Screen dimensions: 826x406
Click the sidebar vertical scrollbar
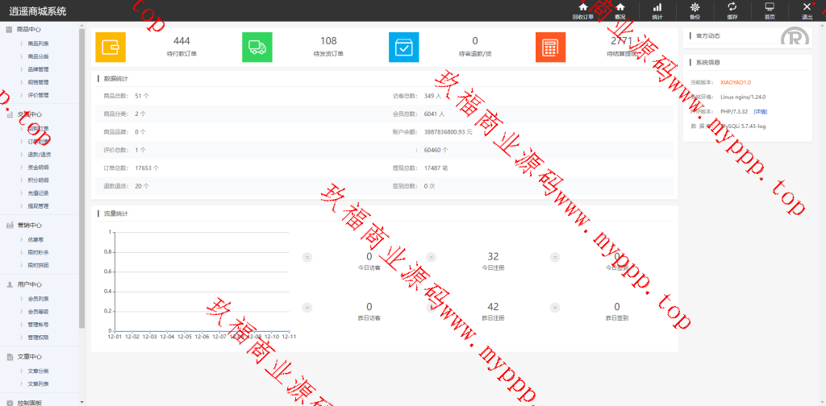click(81, 177)
